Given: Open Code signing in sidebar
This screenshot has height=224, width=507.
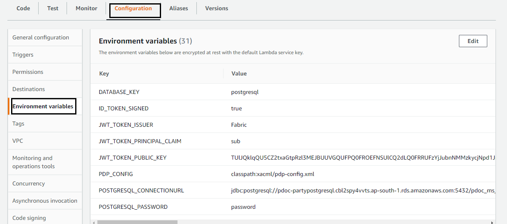Looking at the screenshot, I should click(x=29, y=218).
